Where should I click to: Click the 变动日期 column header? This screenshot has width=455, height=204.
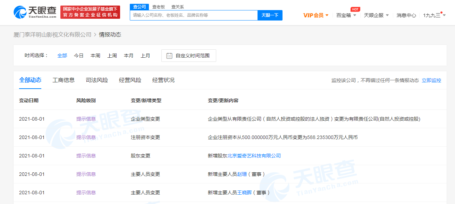29,100
